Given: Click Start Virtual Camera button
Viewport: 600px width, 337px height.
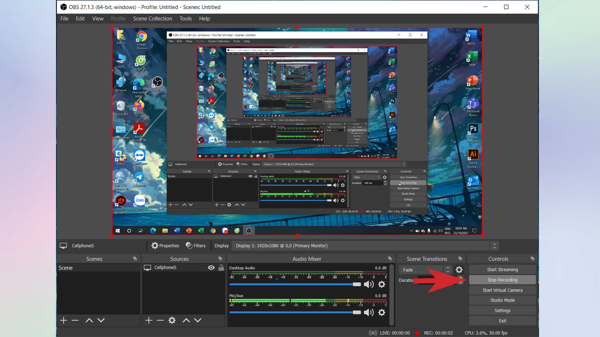Looking at the screenshot, I should (502, 290).
